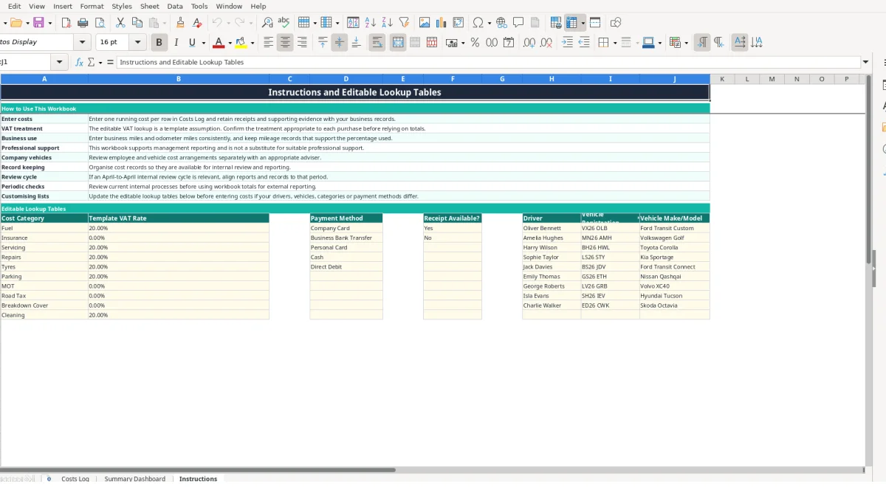Toggle Underline formatting
The image size is (886, 498).
coord(193,43)
